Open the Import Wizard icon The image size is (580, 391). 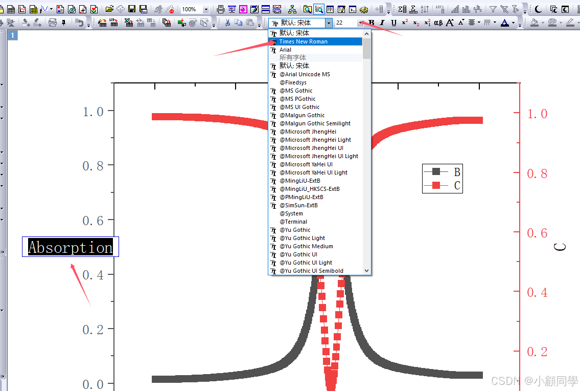pyautogui.click(x=102, y=23)
